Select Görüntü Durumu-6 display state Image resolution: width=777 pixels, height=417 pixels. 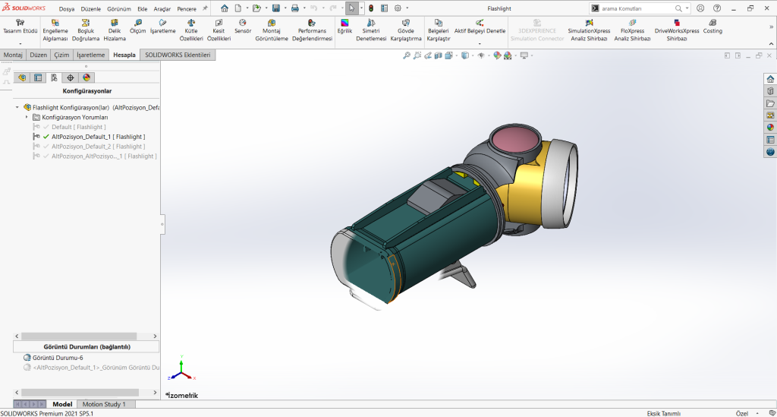[58, 357]
